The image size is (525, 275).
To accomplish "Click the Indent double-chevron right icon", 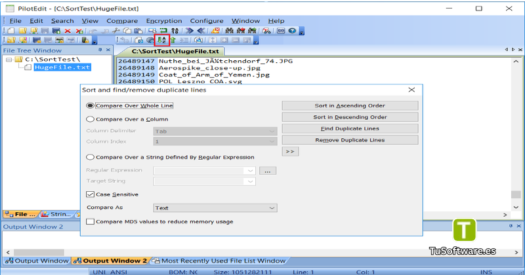I will click(190, 31).
